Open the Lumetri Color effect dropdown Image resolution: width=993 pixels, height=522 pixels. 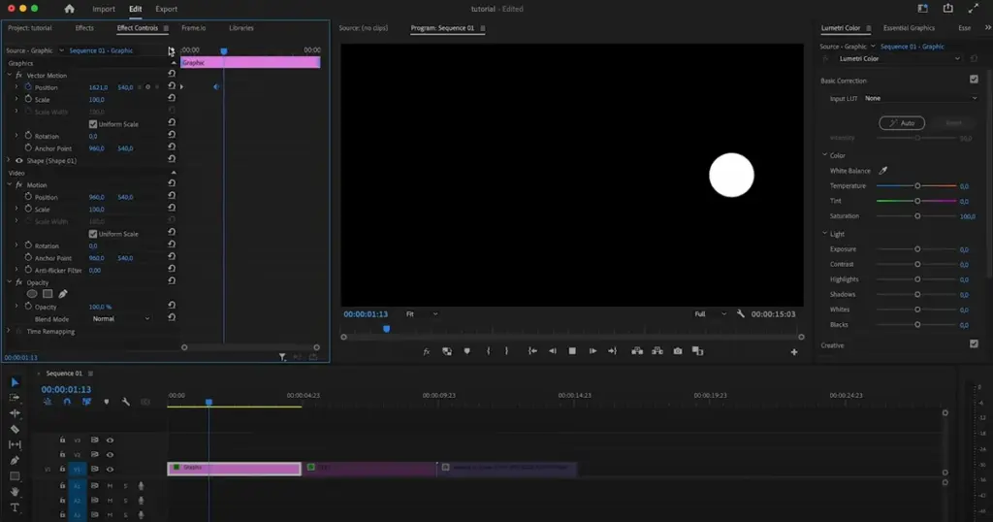tap(899, 58)
